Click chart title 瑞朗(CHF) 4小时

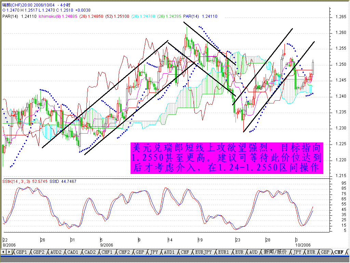(x=36, y=5)
